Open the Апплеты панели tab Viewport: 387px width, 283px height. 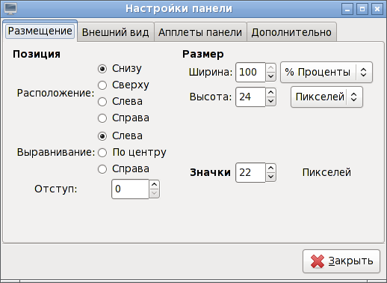tap(200, 32)
